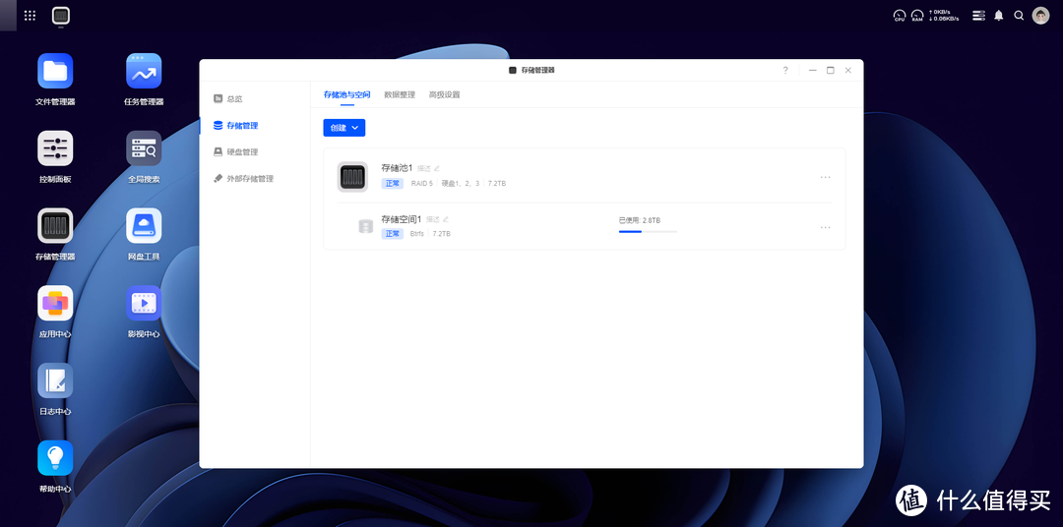Click the 已使用: 2.8TB text
This screenshot has width=1063, height=527.
point(640,221)
